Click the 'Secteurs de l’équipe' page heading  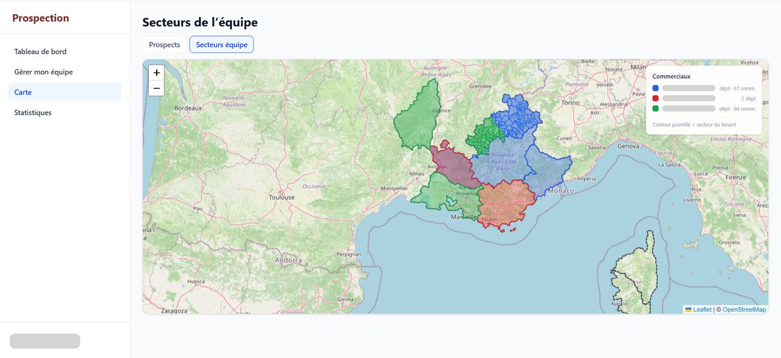click(x=200, y=23)
